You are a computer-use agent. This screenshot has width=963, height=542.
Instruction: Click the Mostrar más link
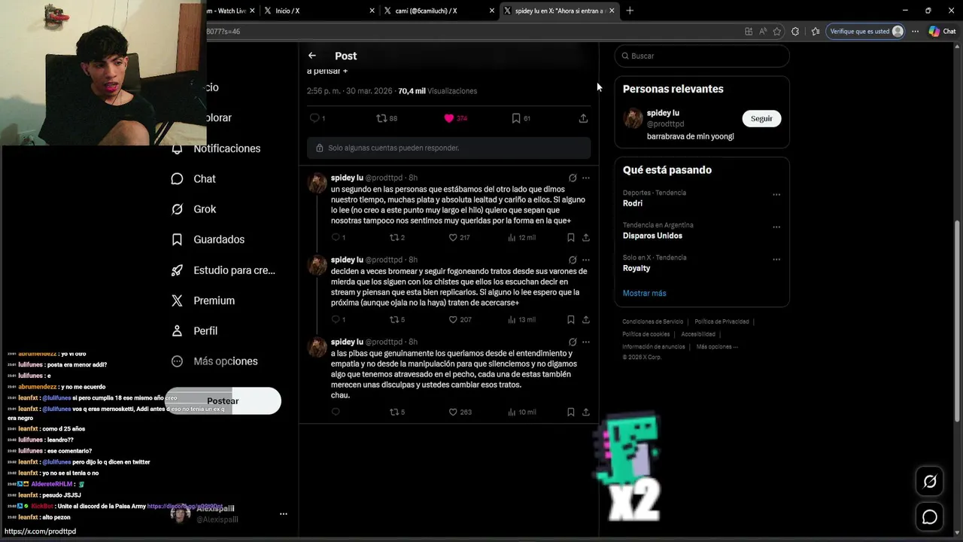coord(644,293)
